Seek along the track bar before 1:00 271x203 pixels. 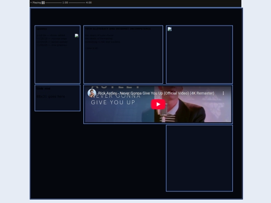(53, 3)
